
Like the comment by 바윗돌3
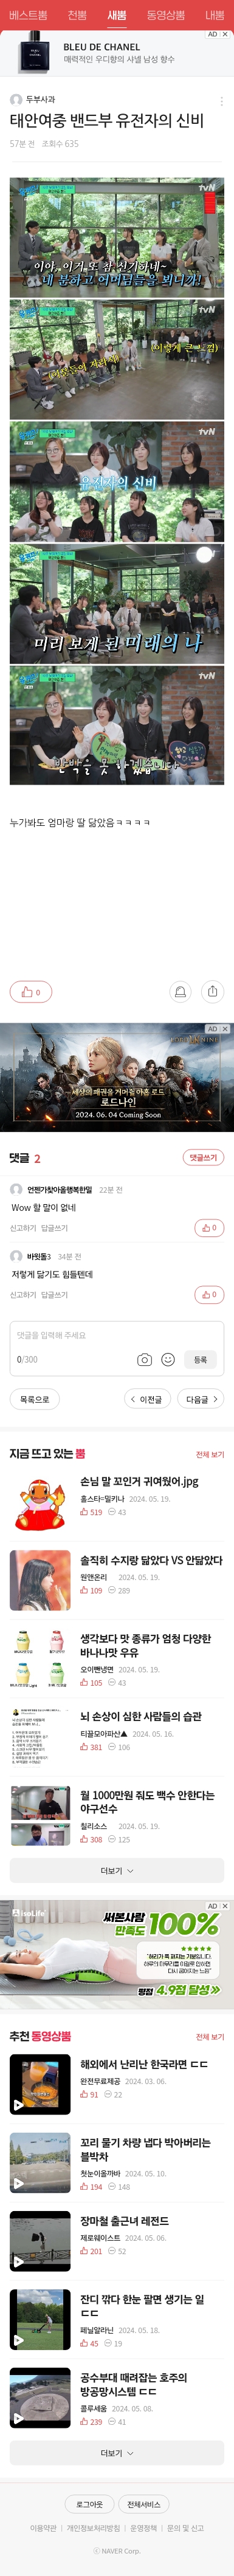[x=209, y=1294]
